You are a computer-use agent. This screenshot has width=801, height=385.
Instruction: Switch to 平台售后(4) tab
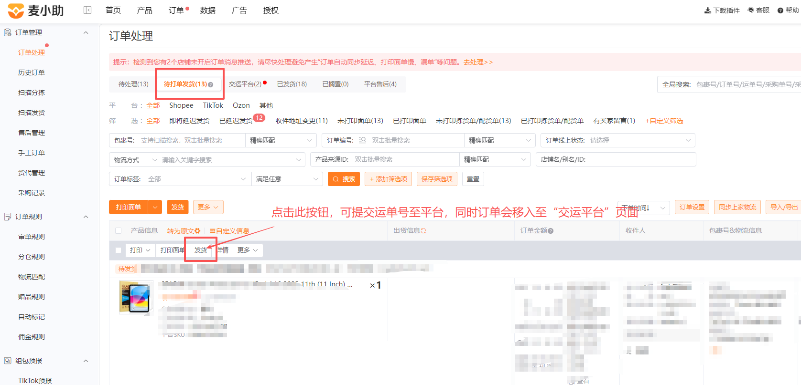[380, 84]
